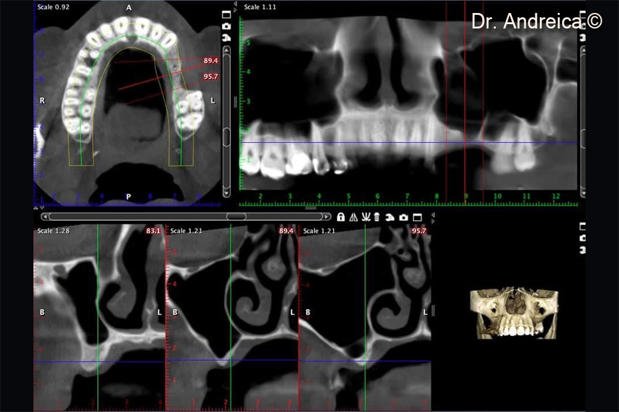The height and width of the screenshot is (412, 619).
Task: Click right arrow of cross-section scrollbar
Action: coord(326,217)
